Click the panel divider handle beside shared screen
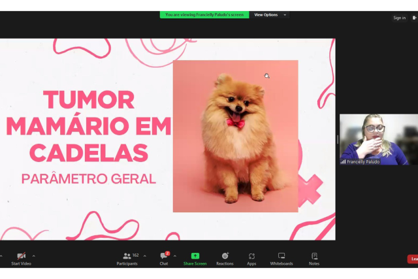This screenshot has height=279, width=418. tap(338, 139)
